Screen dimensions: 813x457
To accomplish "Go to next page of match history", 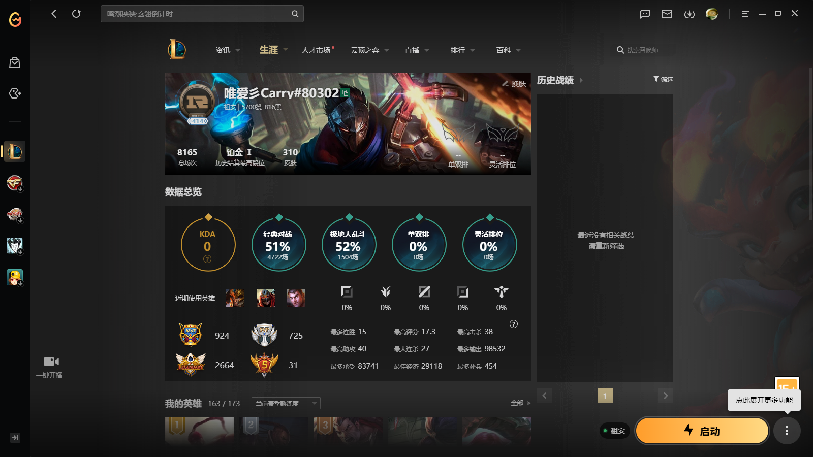I will (x=666, y=396).
